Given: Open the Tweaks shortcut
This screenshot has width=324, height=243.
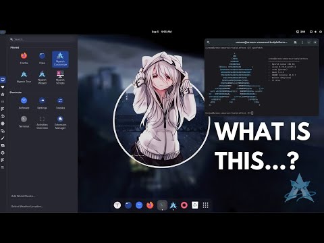Looking at the screenshot, I should (60, 103).
